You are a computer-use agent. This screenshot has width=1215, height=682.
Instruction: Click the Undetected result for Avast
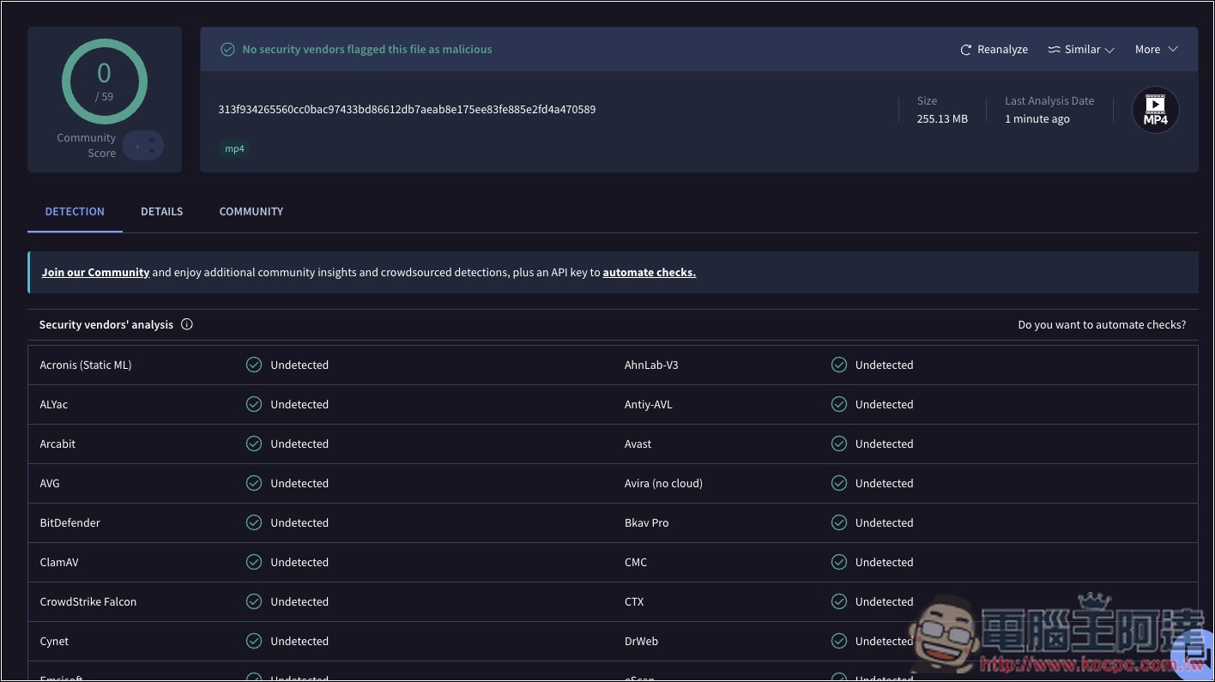point(885,444)
